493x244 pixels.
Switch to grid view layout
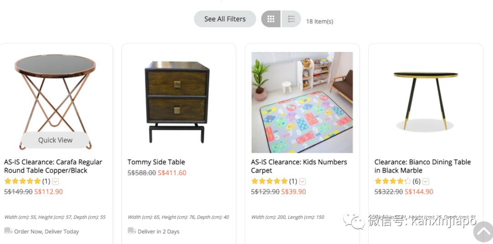(271, 19)
